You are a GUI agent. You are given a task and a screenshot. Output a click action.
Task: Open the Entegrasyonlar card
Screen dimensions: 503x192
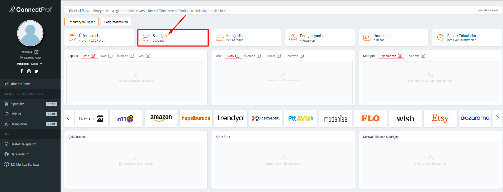point(320,38)
